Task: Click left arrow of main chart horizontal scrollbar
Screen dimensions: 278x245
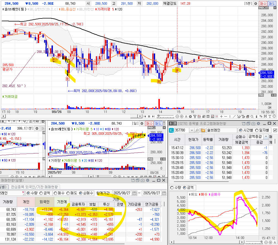Action: pyautogui.click(x=3, y=116)
